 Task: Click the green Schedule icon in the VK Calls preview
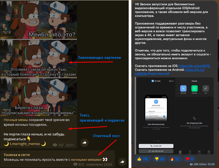pos(194,88)
